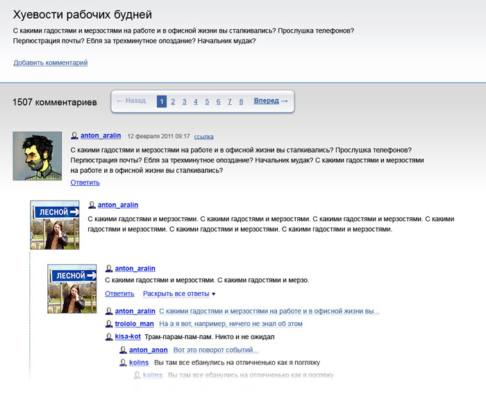
Task: Click user icon next to top anton_aralin comment
Action: pos(74,136)
